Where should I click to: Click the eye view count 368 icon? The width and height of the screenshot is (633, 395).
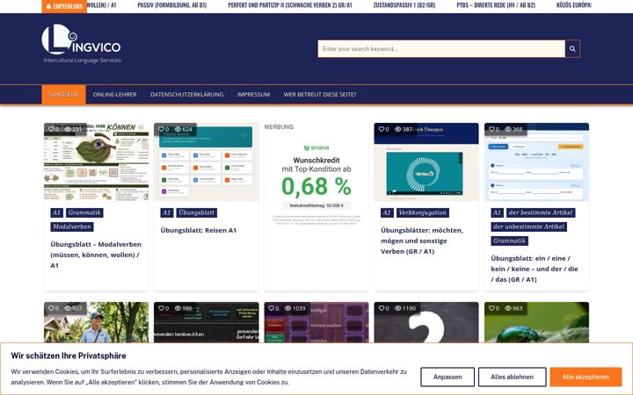(x=508, y=129)
